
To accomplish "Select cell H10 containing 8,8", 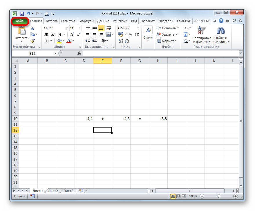I will [x=158, y=119].
